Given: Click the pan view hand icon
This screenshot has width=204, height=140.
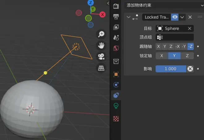Looking at the screenshot, I should tap(101, 45).
